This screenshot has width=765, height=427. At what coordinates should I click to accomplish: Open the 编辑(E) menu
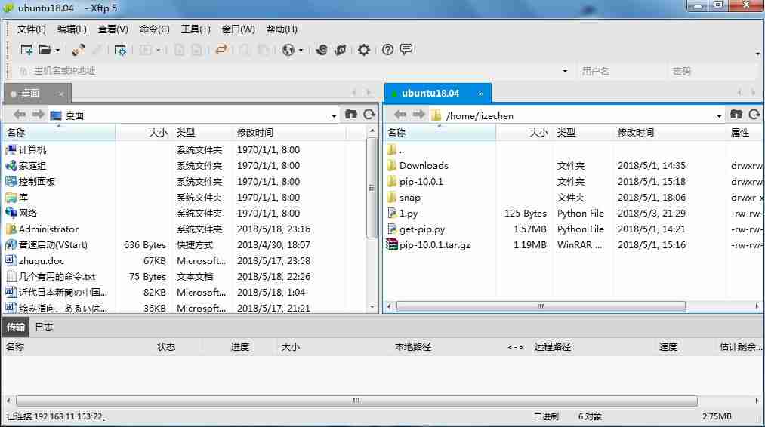coord(72,29)
